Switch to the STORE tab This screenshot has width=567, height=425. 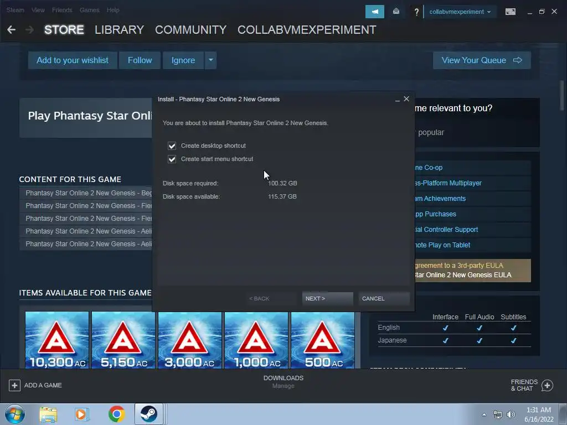(64, 30)
